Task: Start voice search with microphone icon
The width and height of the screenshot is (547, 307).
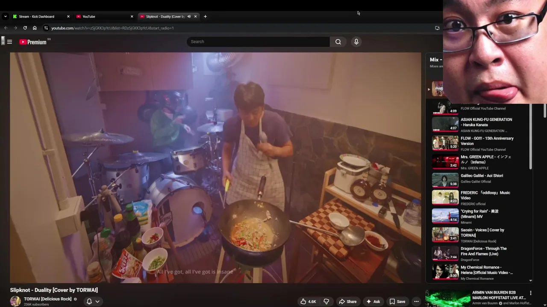Action: tap(356, 42)
